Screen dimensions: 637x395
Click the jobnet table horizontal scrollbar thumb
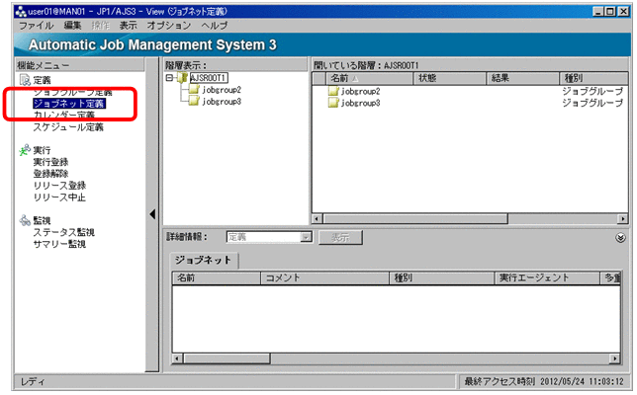coord(227,358)
